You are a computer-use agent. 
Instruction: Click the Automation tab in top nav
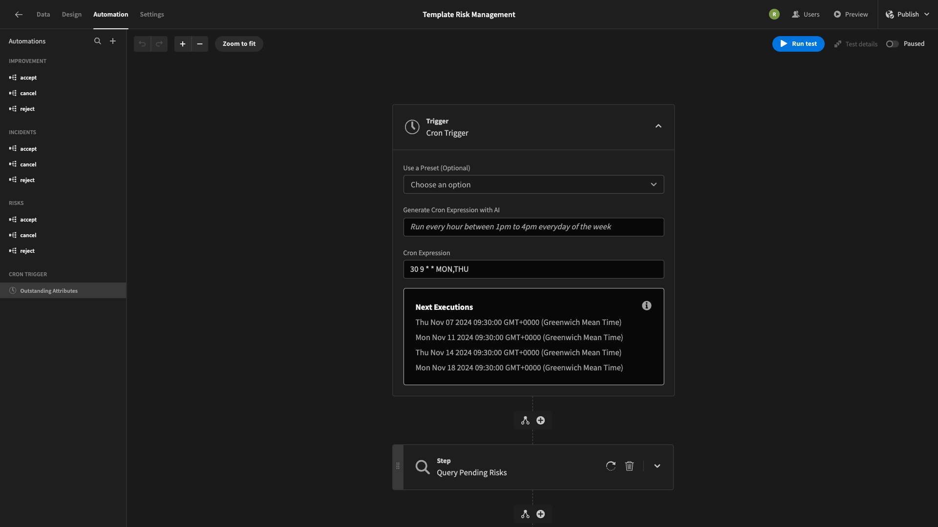[x=111, y=14]
